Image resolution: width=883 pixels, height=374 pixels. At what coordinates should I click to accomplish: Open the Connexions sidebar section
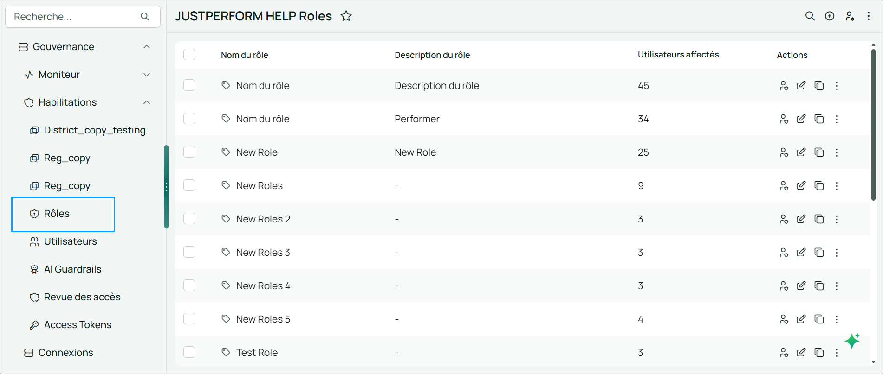tap(65, 353)
